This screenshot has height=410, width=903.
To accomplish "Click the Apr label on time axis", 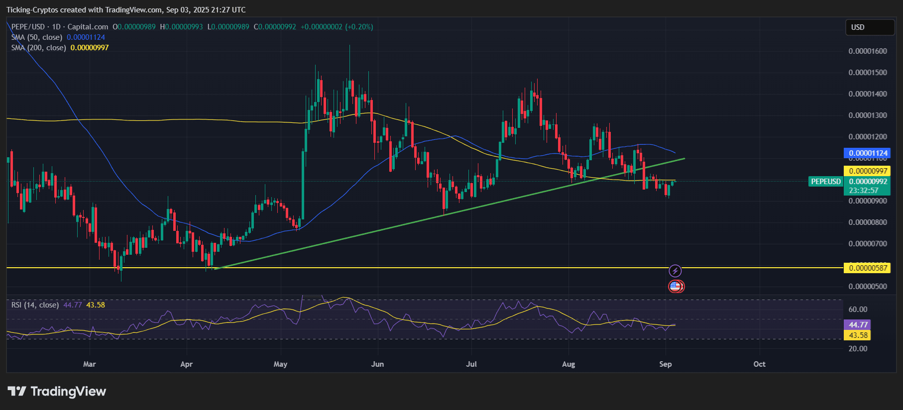I will pyautogui.click(x=186, y=364).
